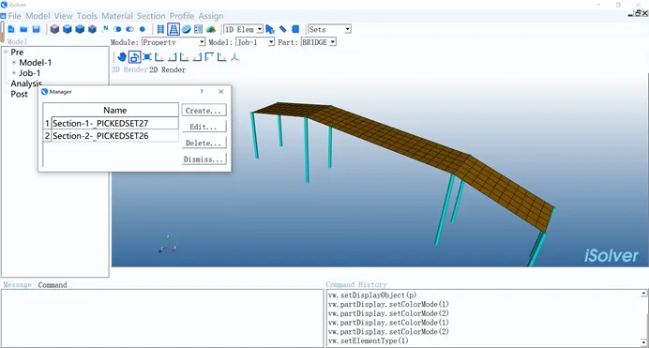Open the folder icon in toolbar
649x348 pixels.
(23, 29)
